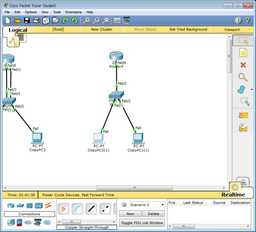256x232 pixels.
Task: Select the Hubs device category
Action: (29, 205)
